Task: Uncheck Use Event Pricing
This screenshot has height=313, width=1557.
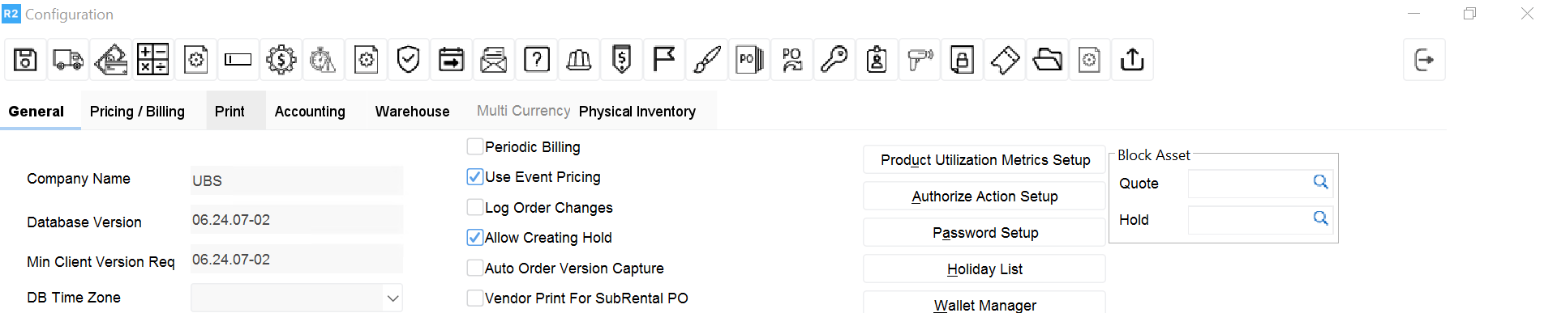Action: (x=475, y=176)
